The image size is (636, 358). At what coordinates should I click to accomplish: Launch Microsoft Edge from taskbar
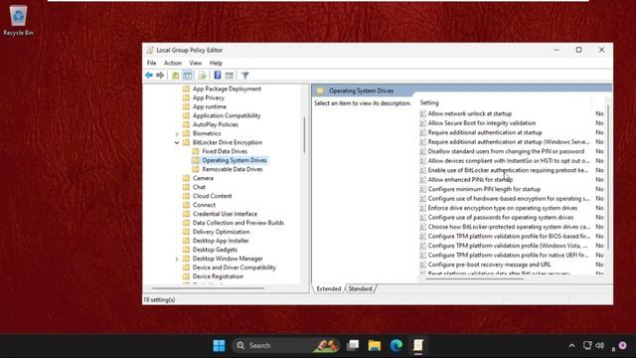[397, 345]
